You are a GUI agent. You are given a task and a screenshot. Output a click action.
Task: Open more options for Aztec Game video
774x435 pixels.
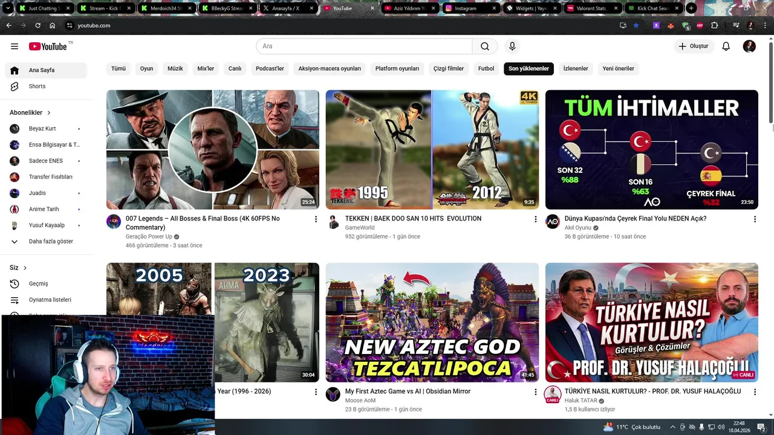click(535, 392)
